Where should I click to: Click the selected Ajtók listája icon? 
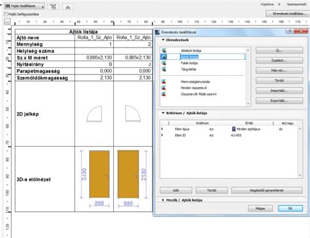point(164,57)
